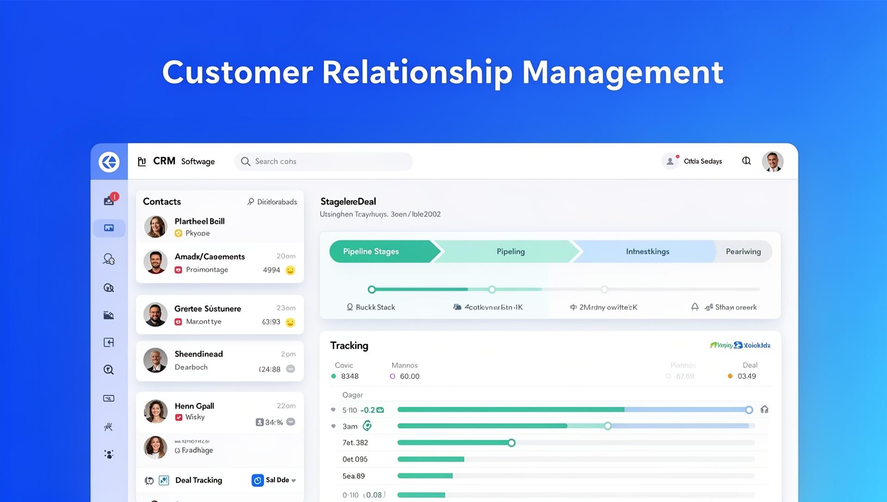The image size is (887, 502).
Task: Click the notification icon beside user avatar
Action: tap(747, 161)
